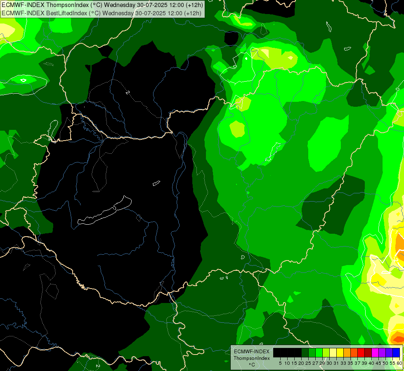Click the legend tick label 20

pyautogui.click(x=302, y=363)
